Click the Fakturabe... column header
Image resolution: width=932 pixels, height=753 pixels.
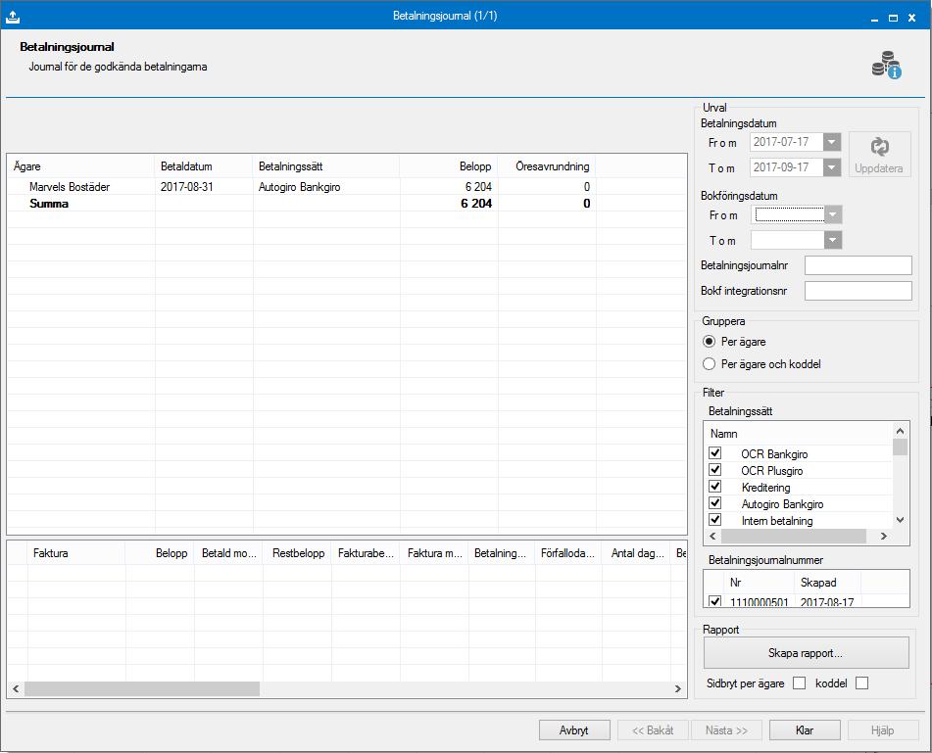click(366, 553)
